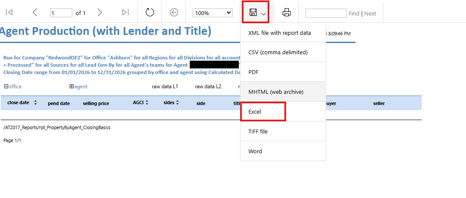
Task: Navigate back to parent report
Action: pos(174,12)
